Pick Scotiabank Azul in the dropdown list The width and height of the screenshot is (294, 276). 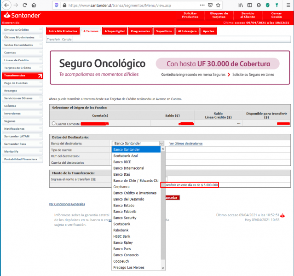126,155
